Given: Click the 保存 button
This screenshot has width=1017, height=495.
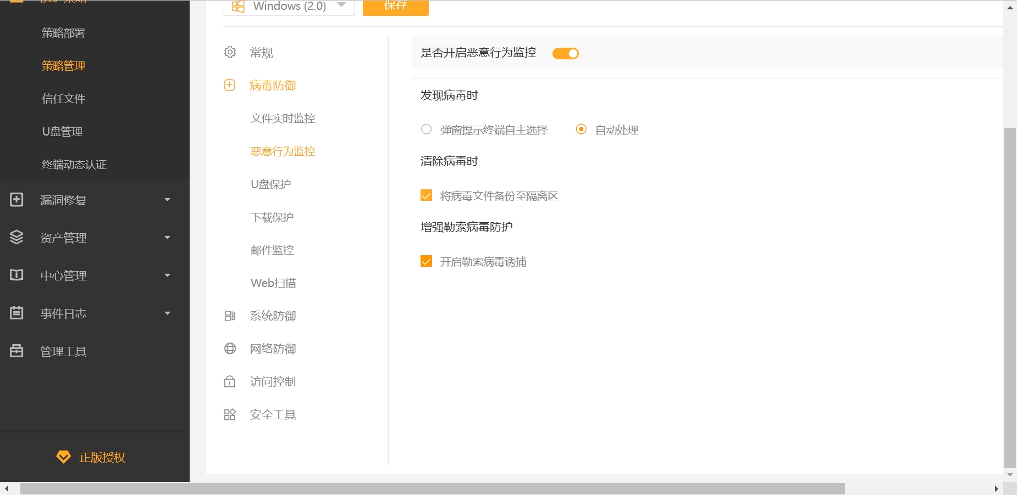Looking at the screenshot, I should (x=396, y=7).
